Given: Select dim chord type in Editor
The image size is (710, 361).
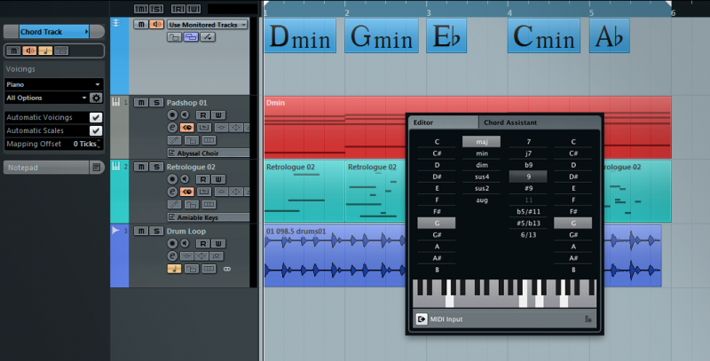Looking at the screenshot, I should (x=482, y=165).
